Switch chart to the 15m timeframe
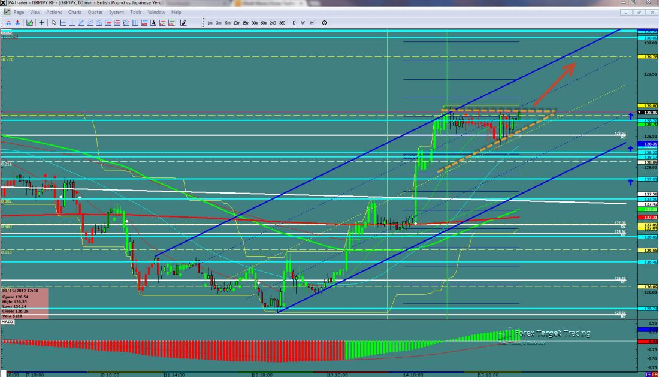The width and height of the screenshot is (659, 377). (246, 23)
